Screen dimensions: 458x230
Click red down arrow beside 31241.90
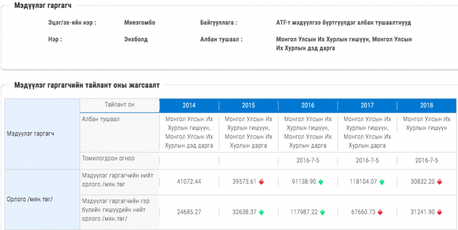(440, 212)
